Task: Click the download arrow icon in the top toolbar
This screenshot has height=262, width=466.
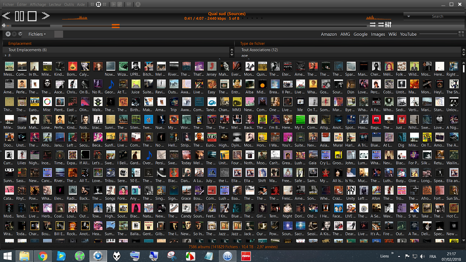Action: 138,5
